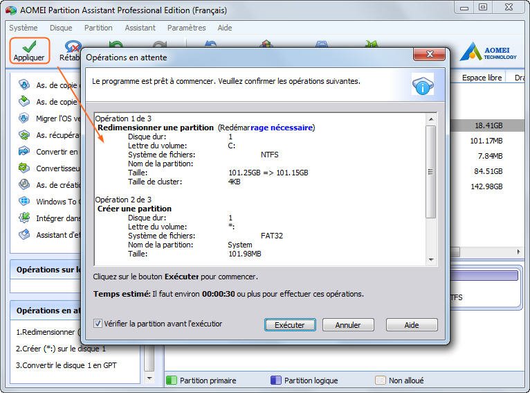Viewport: 530px width, 393px height.
Task: Click scroll down arrow in operations list
Action: pos(431,260)
